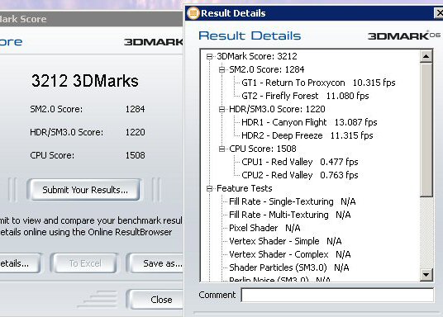
Task: Collapse the CPU Score tree node
Action: (222, 149)
